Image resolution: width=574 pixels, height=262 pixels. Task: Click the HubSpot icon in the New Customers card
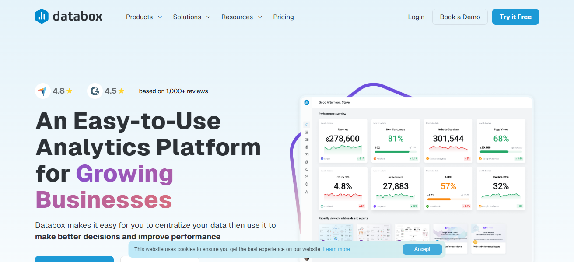(374, 158)
